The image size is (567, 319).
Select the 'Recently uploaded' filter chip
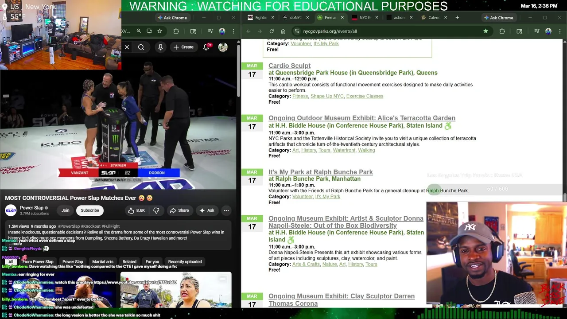tap(185, 262)
